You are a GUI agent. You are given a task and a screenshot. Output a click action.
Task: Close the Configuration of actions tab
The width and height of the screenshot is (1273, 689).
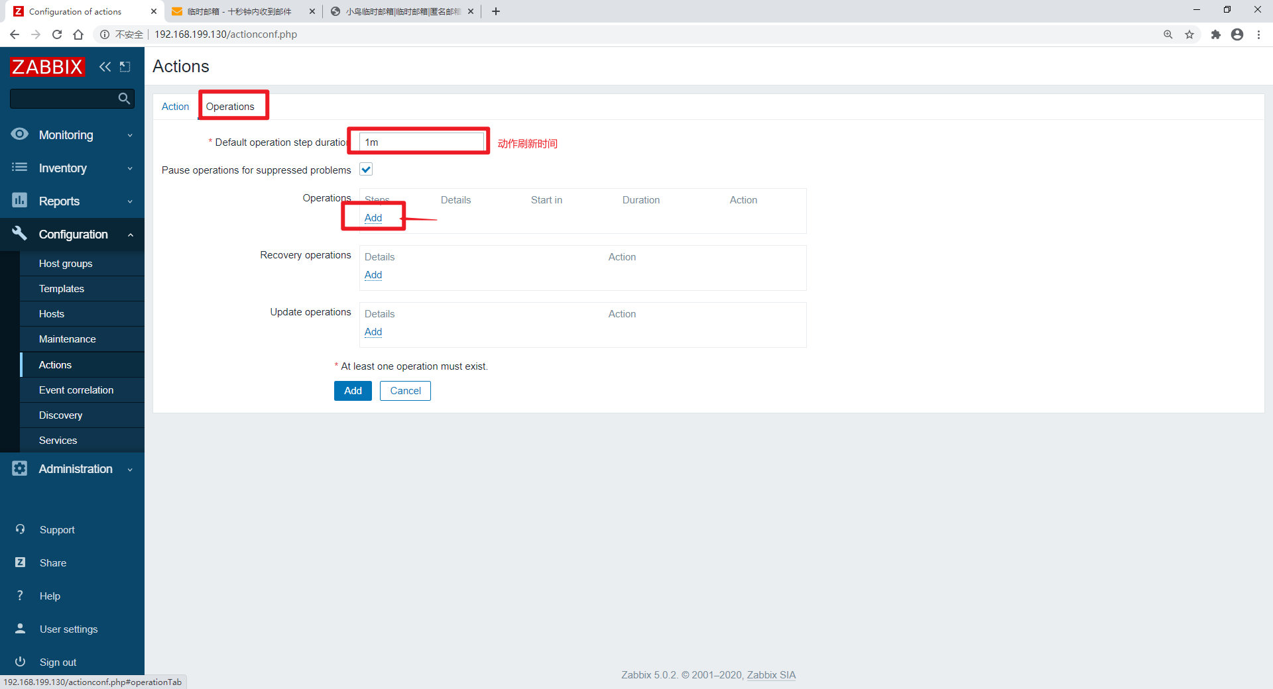(154, 11)
